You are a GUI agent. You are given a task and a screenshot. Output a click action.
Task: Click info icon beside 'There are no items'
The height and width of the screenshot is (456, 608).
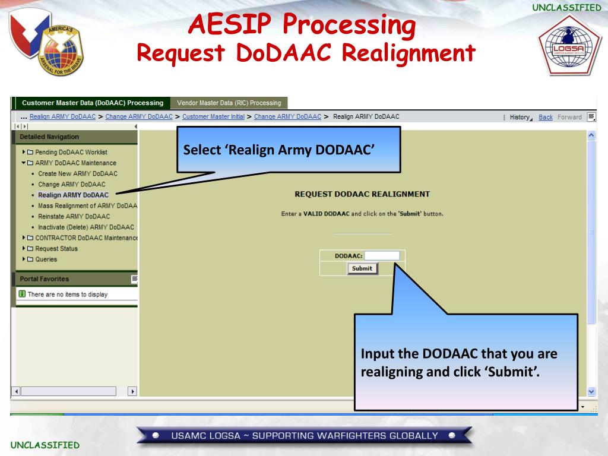(x=23, y=294)
